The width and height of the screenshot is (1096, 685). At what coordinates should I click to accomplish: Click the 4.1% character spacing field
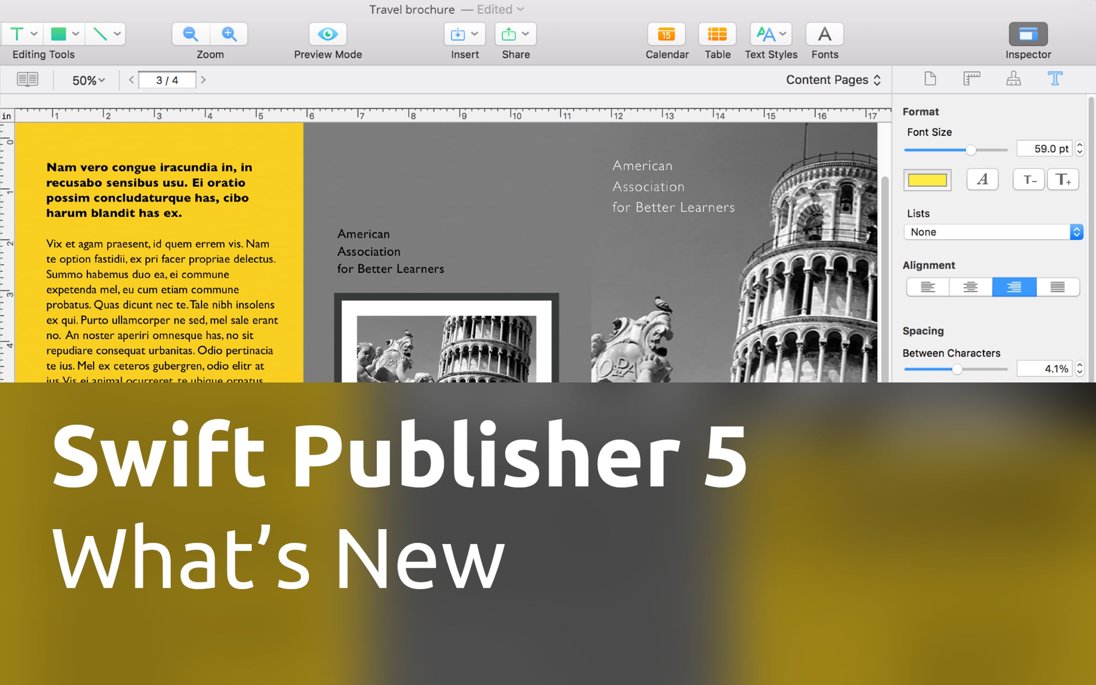[1044, 369]
